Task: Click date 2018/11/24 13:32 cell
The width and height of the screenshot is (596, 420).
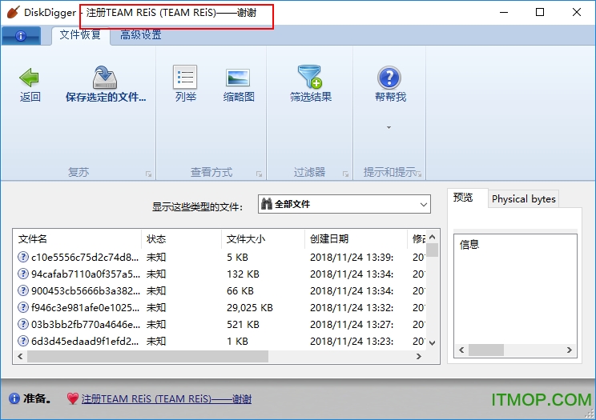Action: pyautogui.click(x=352, y=307)
